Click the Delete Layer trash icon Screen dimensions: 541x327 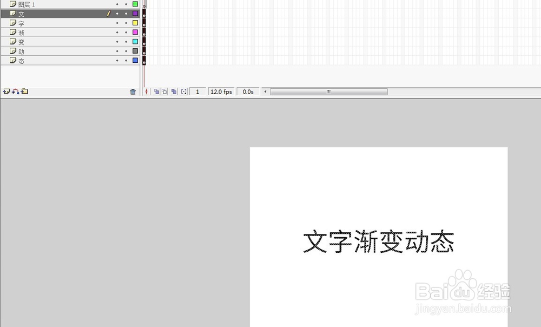(133, 91)
